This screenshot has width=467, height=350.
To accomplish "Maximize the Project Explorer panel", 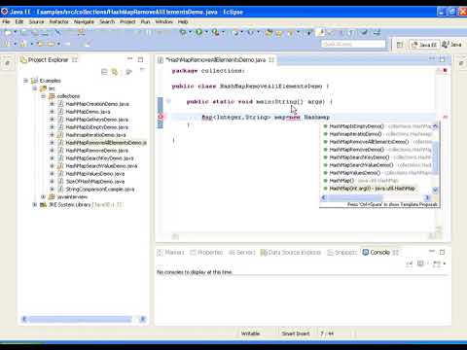I will pos(140,59).
